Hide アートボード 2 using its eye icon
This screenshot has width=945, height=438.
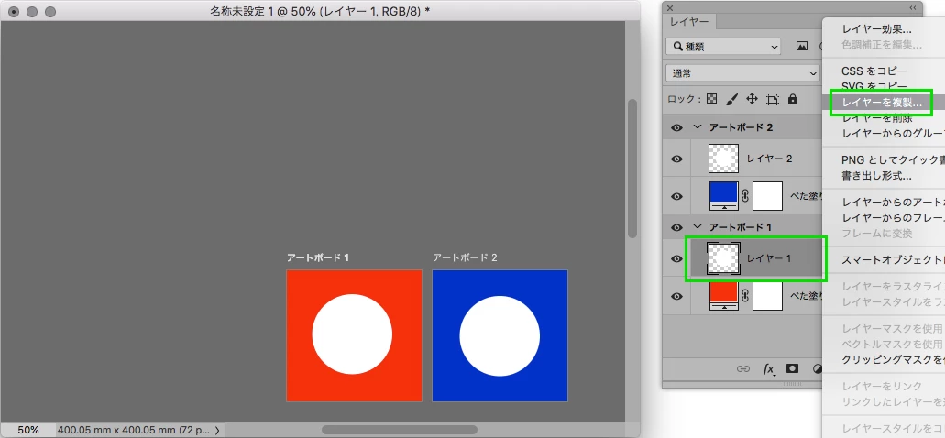point(676,127)
